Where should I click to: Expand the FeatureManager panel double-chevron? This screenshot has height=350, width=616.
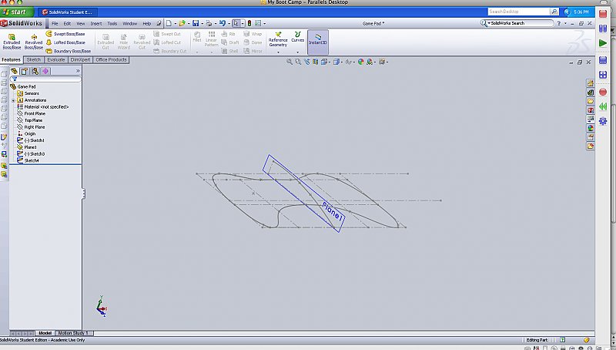point(77,71)
